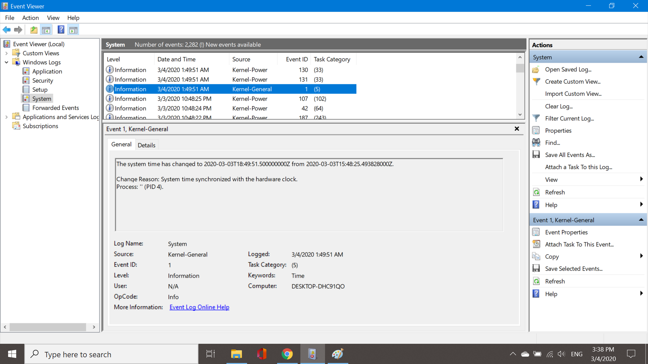
Task: Open Google Chrome from the taskbar
Action: pyautogui.click(x=287, y=354)
